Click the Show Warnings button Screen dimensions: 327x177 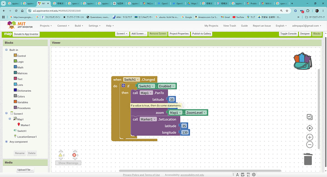point(68,163)
